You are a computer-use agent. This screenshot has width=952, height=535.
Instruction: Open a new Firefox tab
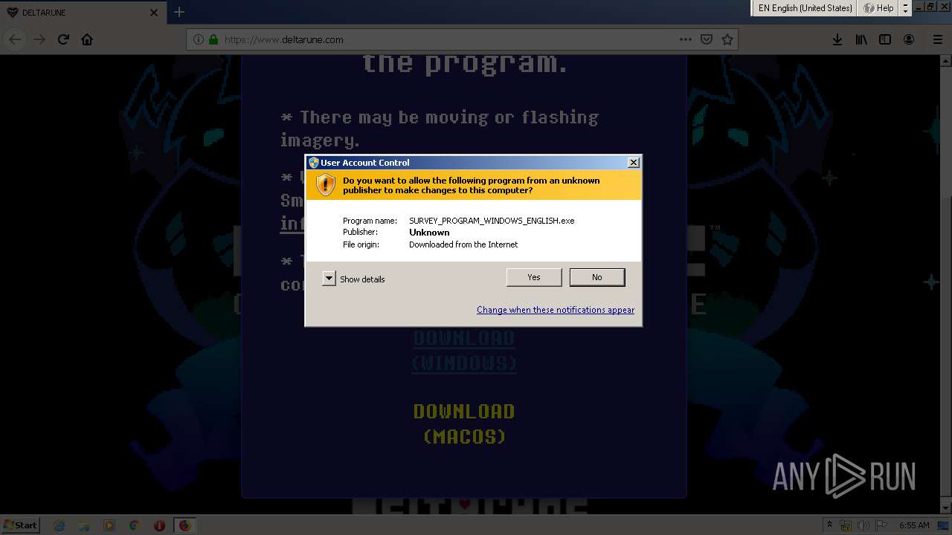179,12
